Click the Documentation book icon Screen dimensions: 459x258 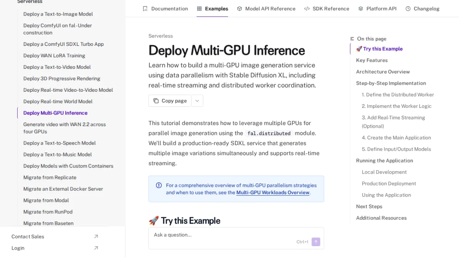145,8
